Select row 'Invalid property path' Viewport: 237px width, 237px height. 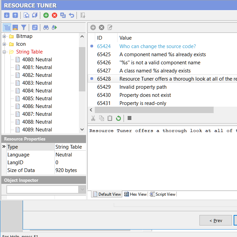tap(162, 87)
